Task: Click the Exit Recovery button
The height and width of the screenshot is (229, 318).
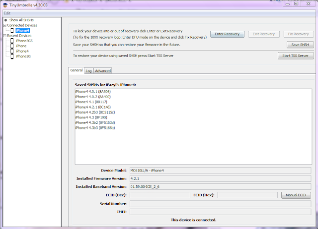Action: pos(264,34)
